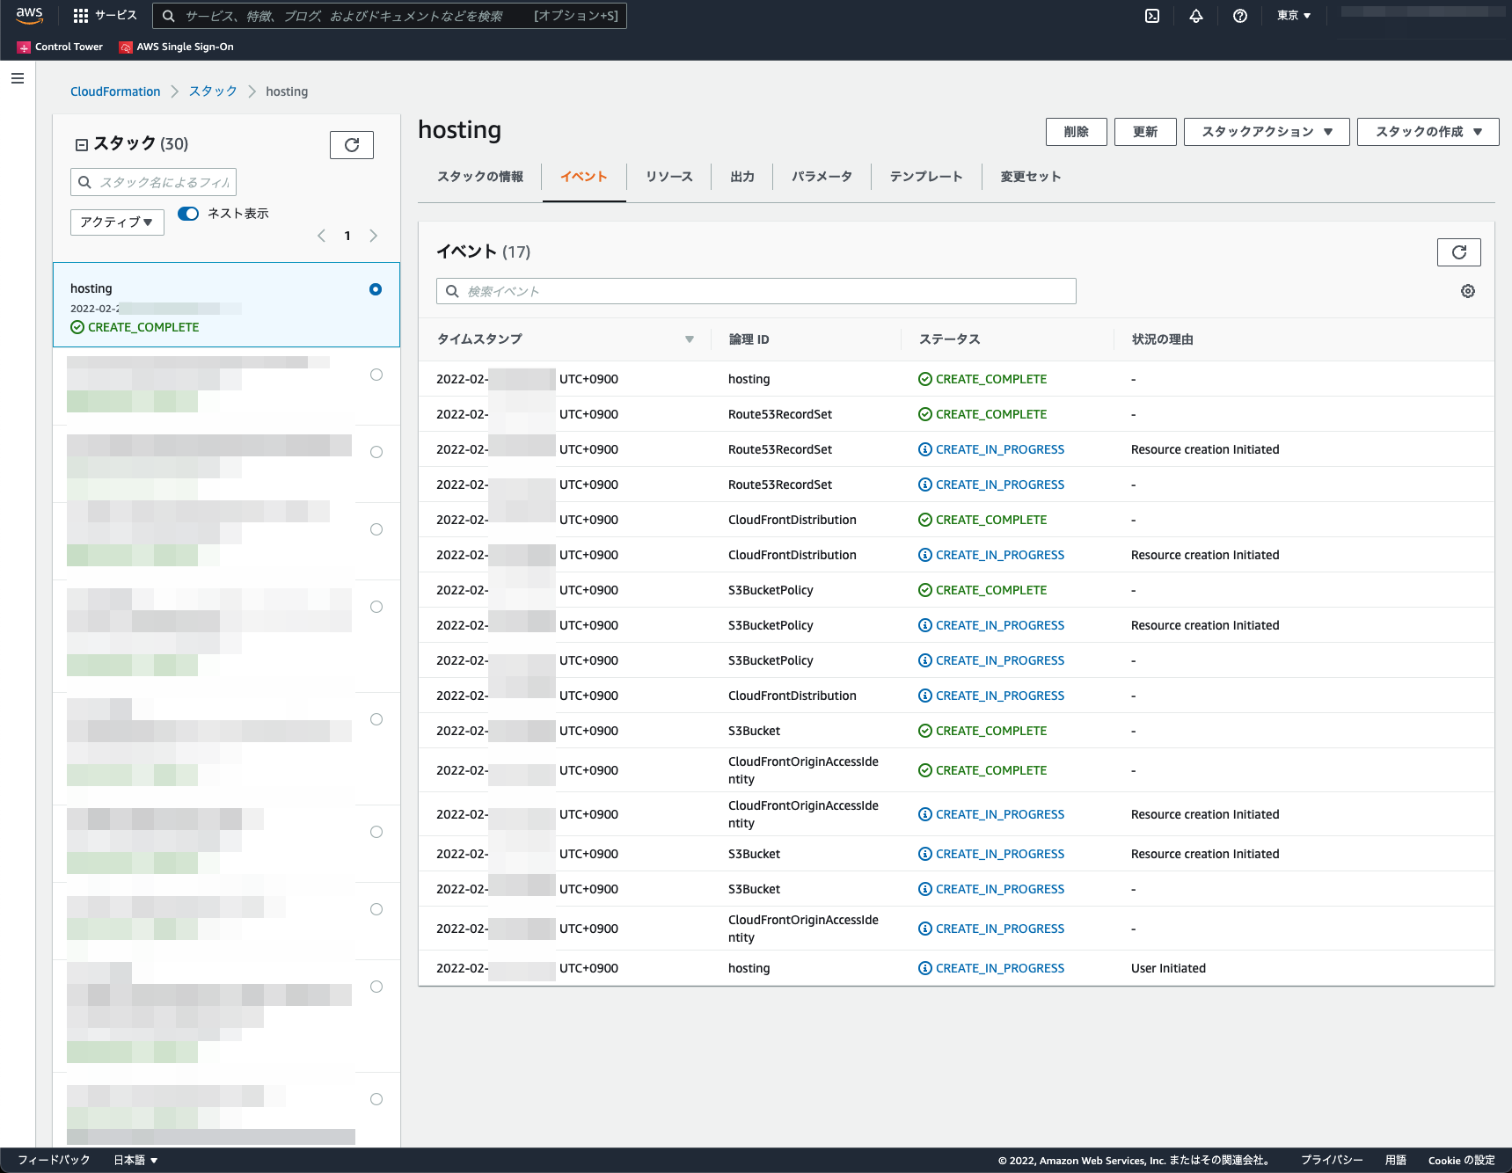The width and height of the screenshot is (1512, 1173).
Task: Click the 論理 ID column header
Action: (x=749, y=339)
